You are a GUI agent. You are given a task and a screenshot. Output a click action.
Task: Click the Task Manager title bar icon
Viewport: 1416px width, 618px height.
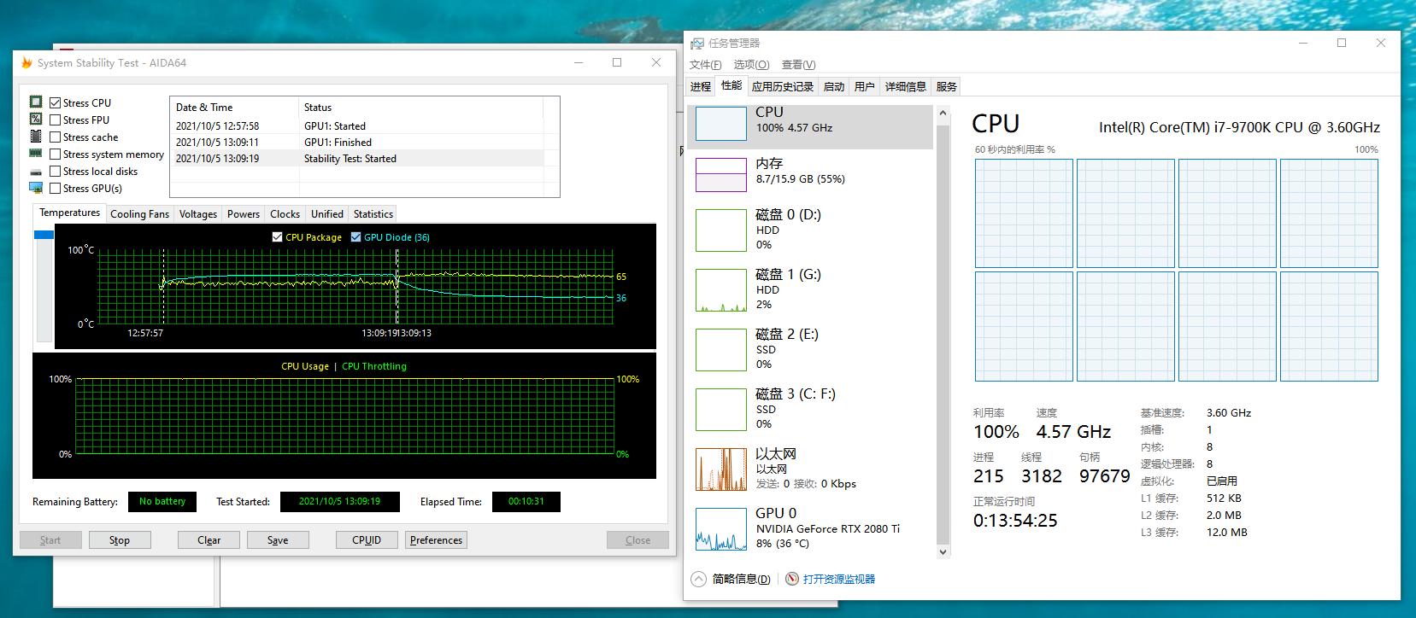point(697,44)
